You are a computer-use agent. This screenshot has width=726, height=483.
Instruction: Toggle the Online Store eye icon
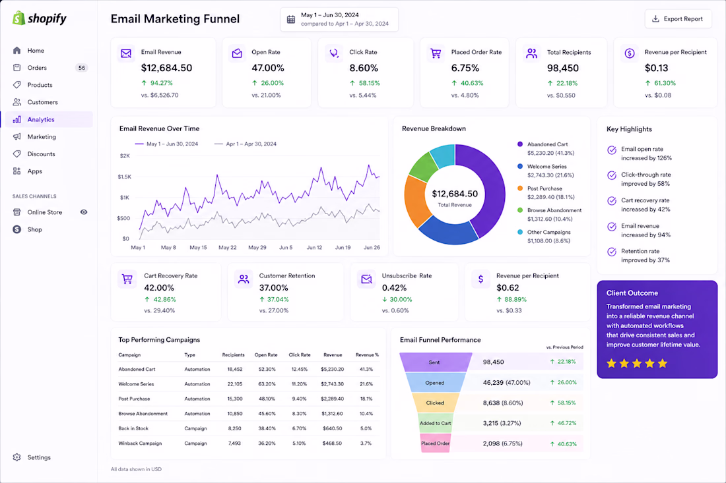[x=84, y=212]
